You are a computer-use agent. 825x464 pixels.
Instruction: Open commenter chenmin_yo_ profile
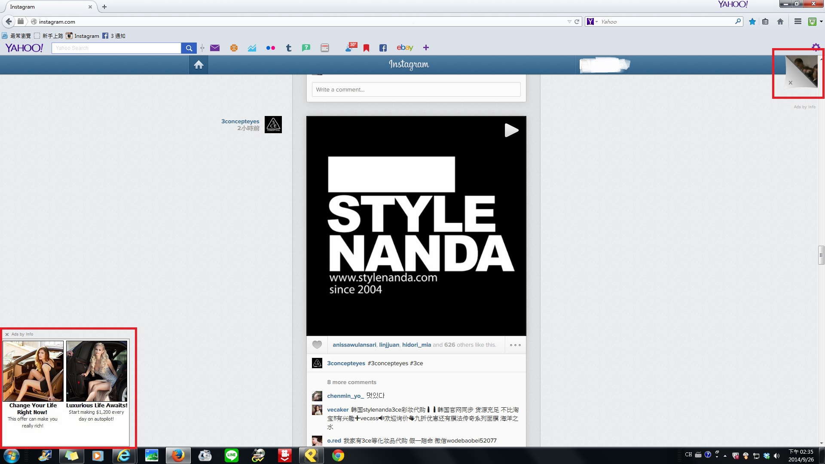(345, 396)
